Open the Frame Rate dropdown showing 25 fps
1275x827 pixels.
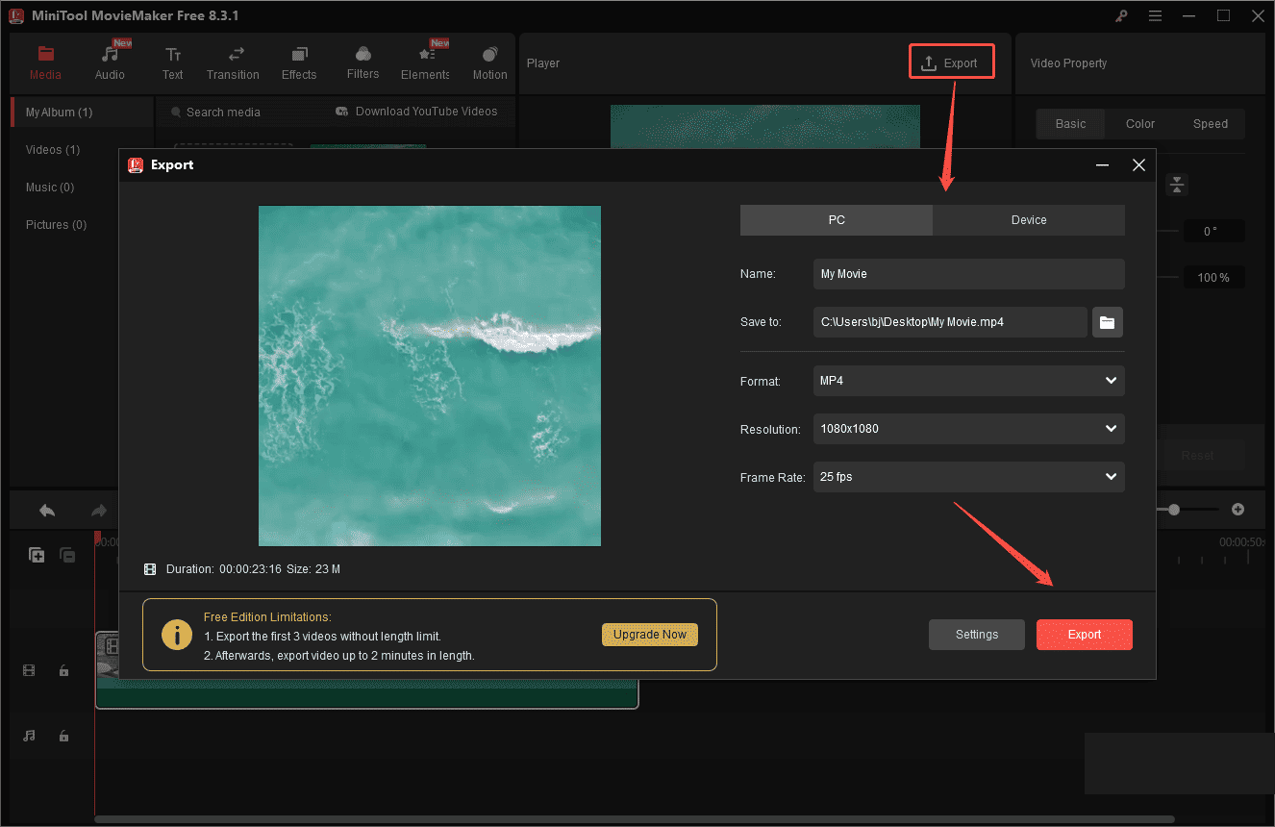coord(968,477)
